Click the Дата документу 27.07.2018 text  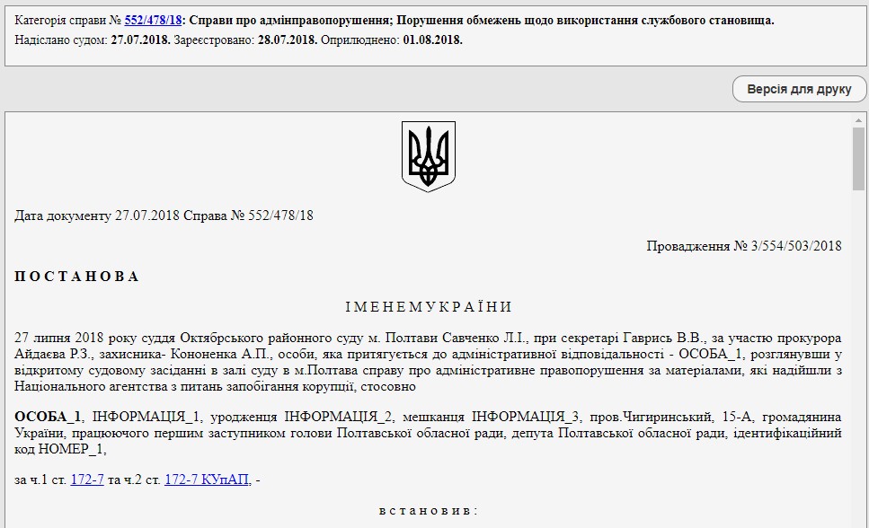(97, 216)
